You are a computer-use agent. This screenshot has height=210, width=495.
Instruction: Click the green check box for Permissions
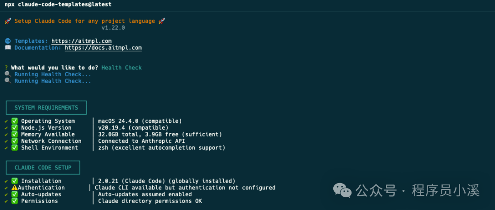point(15,201)
